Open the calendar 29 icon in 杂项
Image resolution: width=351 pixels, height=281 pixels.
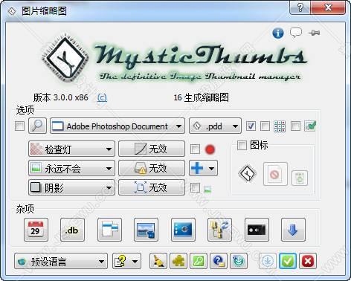coord(36,230)
